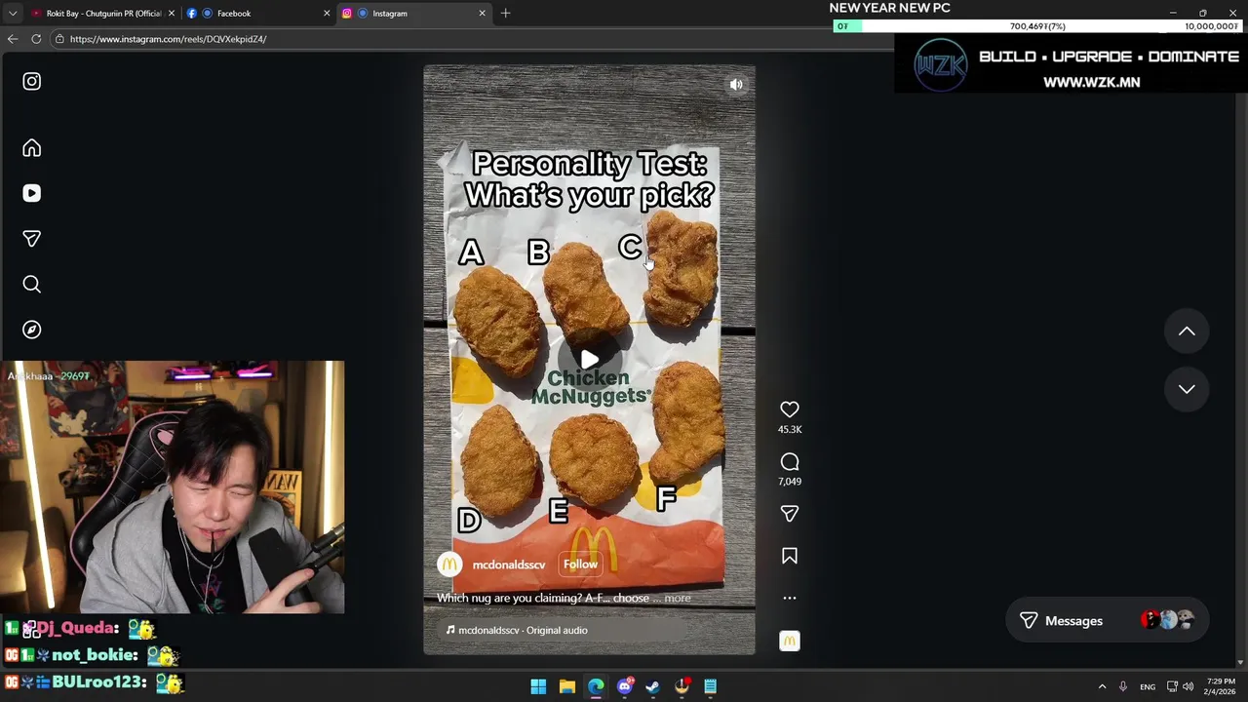
Task: Open Microsoft Edge from taskbar
Action: (x=596, y=686)
